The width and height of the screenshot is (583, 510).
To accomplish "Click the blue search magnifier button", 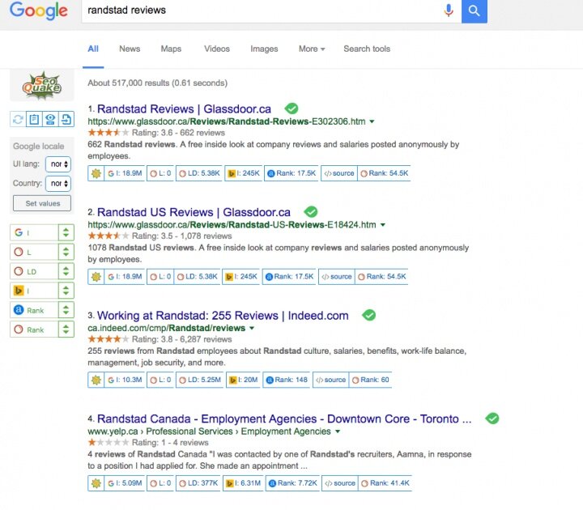I will pos(474,11).
